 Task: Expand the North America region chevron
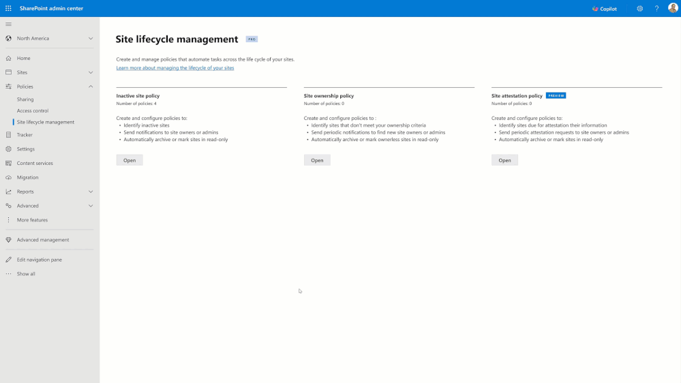(x=91, y=38)
